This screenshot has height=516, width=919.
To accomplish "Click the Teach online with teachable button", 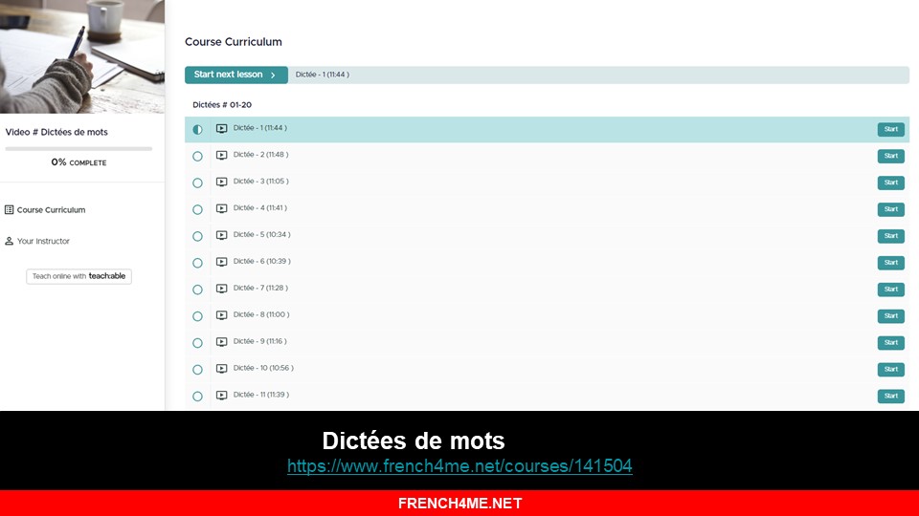I will [x=78, y=276].
